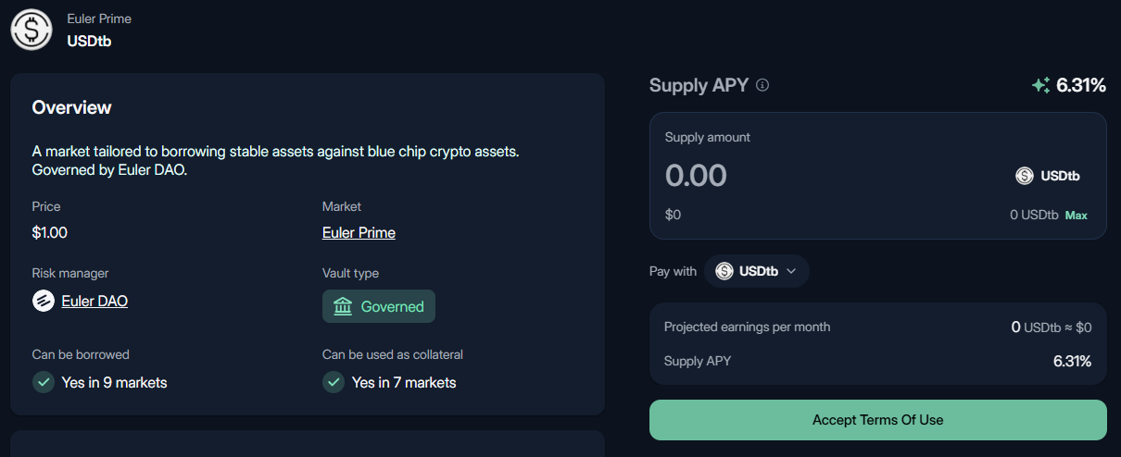Click the USDtb token logo in header
Screen dimensions: 1121x457
pyautogui.click(x=31, y=30)
